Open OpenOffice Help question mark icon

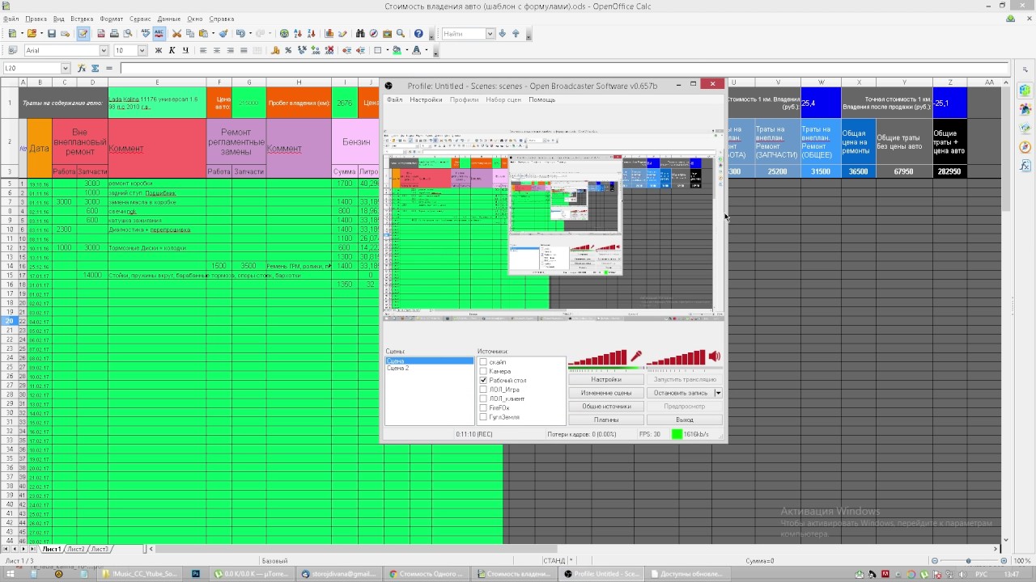tap(418, 34)
